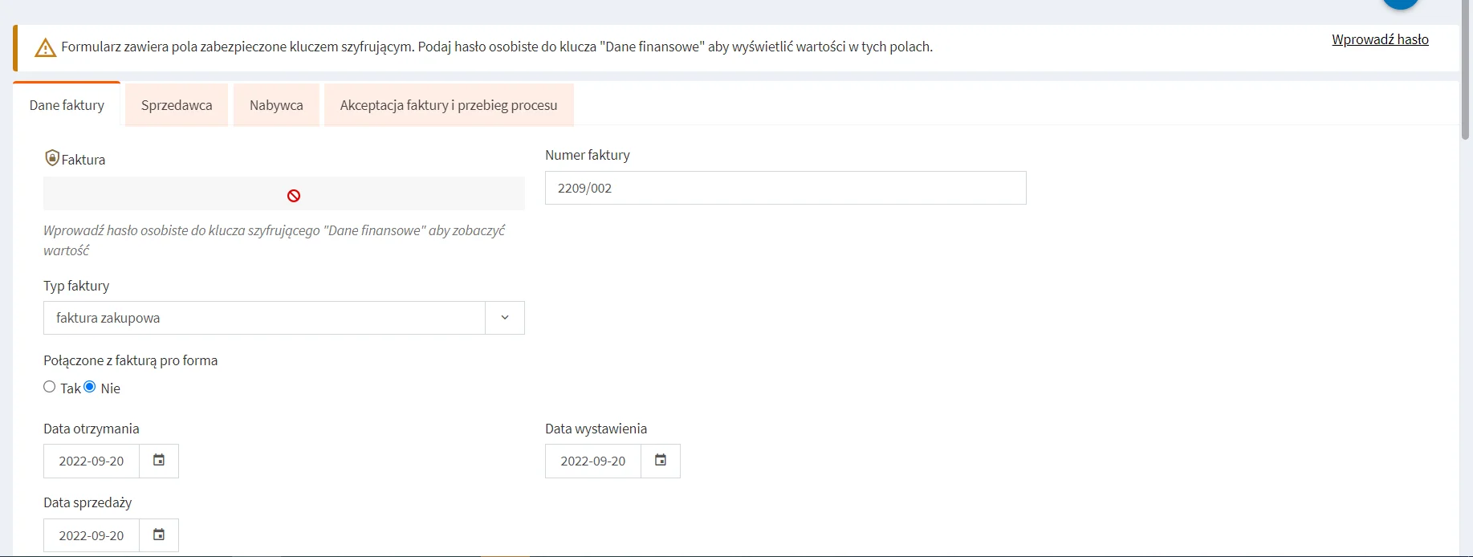Go to Akceptacja faktury i przebieg procesu tab

point(449,105)
